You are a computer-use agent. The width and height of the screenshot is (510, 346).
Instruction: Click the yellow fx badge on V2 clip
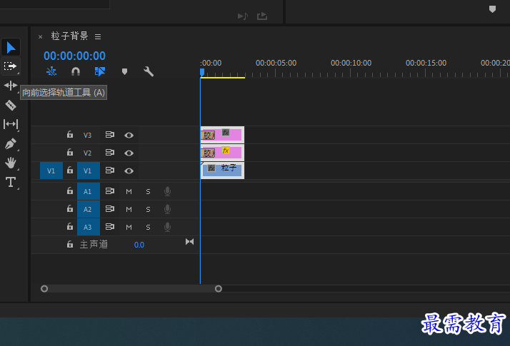tap(226, 151)
